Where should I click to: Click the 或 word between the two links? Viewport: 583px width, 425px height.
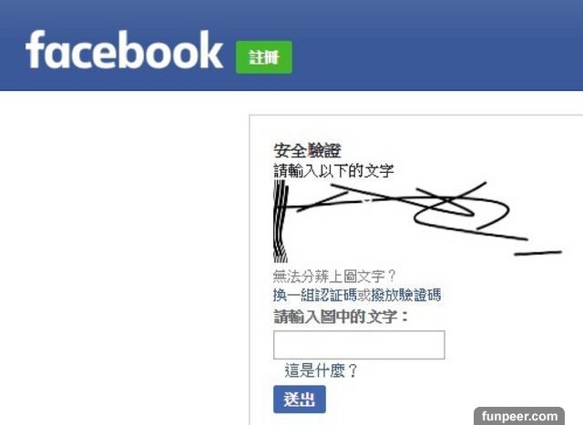363,295
